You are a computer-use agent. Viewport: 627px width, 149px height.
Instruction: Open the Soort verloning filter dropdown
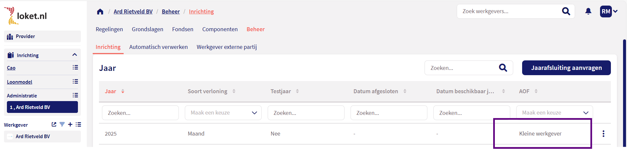[223, 113]
